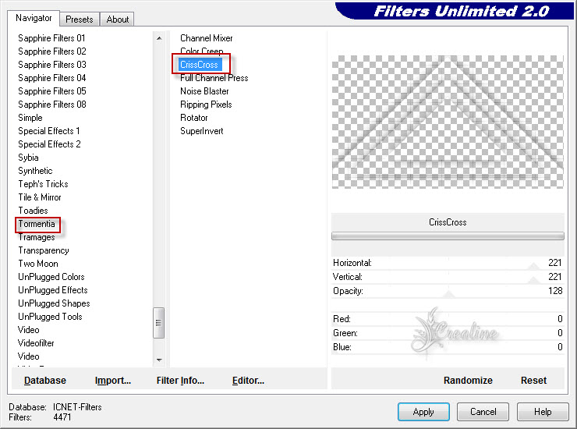
Task: Adjust the Horizontal slider
Action: (x=533, y=264)
